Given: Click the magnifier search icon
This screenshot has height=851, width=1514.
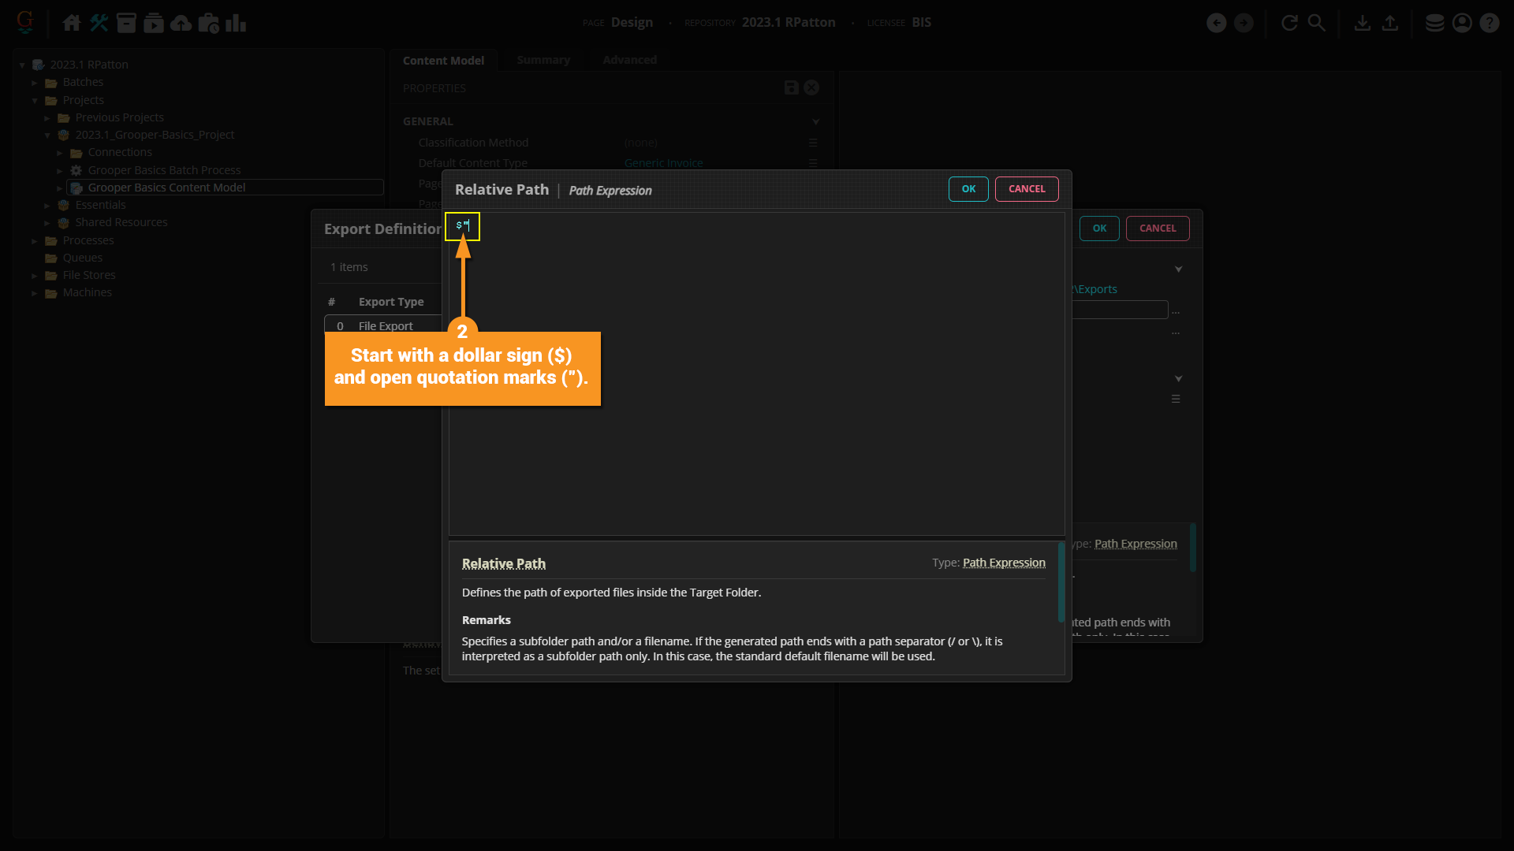Looking at the screenshot, I should point(1316,23).
